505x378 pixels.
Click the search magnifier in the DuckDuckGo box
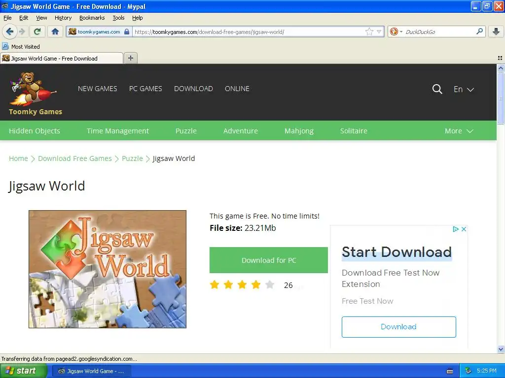click(479, 31)
